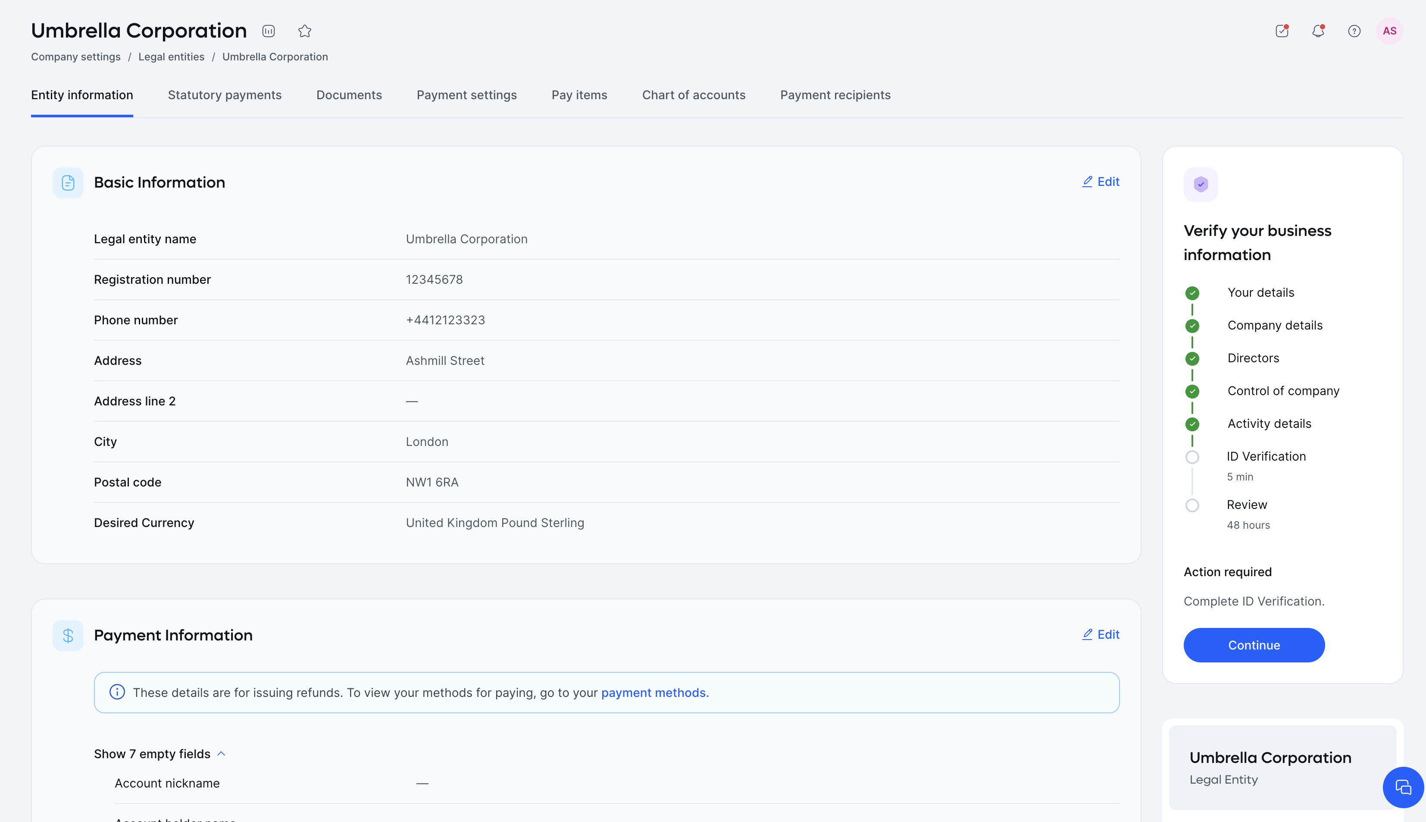Click United Kingdom Pound Sterling currency value
Screen dimensions: 1426x822
coord(495,523)
